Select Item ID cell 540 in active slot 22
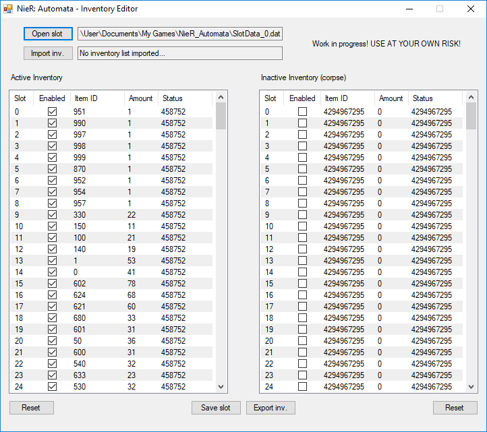 pos(80,364)
